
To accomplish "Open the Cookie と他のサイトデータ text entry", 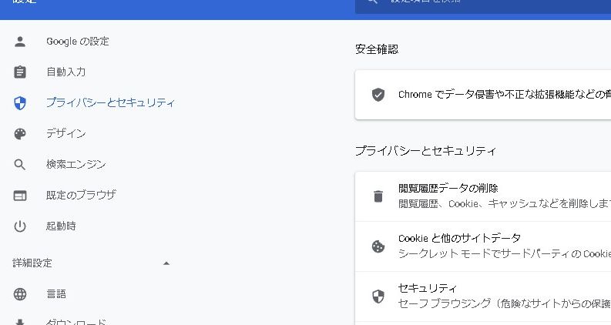I will [459, 239].
